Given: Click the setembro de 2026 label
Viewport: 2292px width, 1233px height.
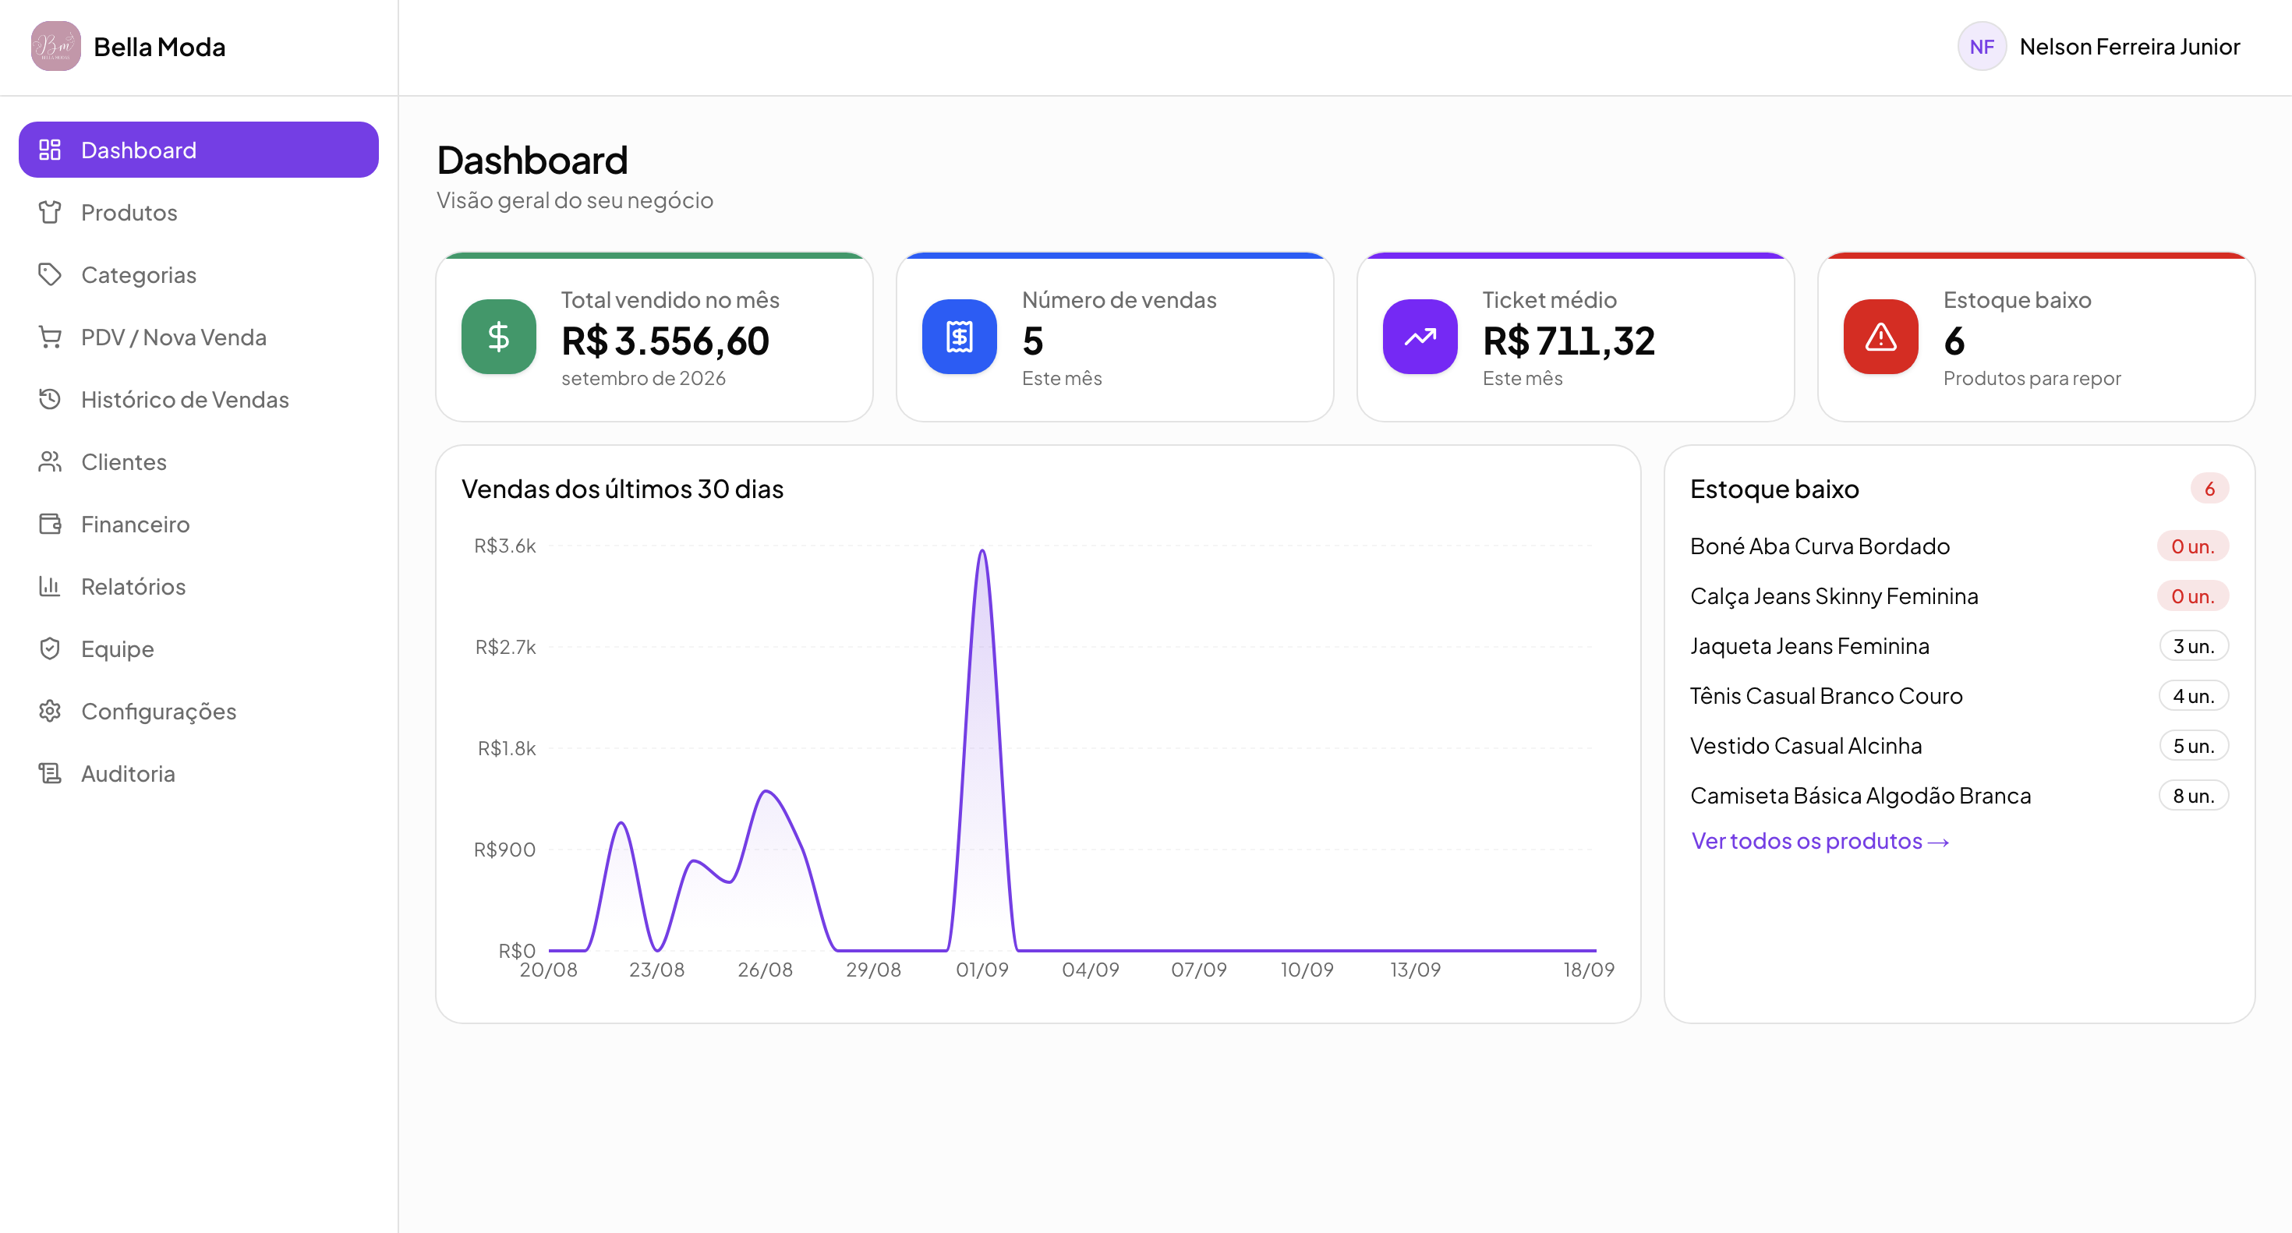Looking at the screenshot, I should (643, 378).
